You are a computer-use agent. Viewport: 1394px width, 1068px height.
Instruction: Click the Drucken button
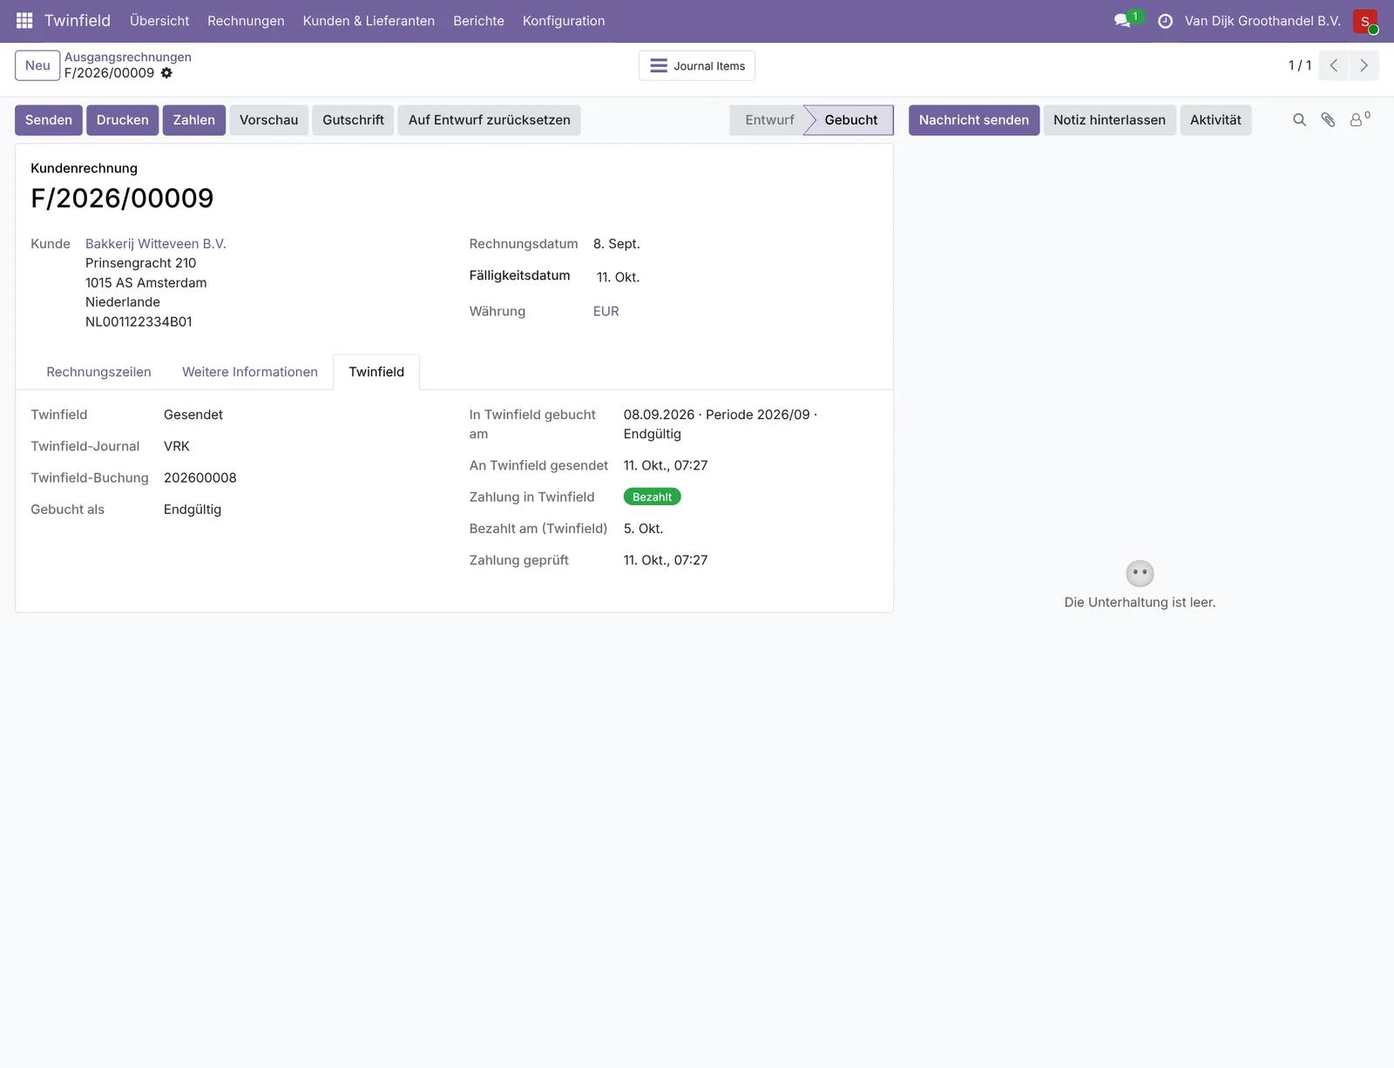[123, 120]
